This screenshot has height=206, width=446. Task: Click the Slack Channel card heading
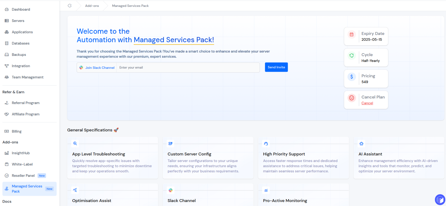click(x=182, y=201)
